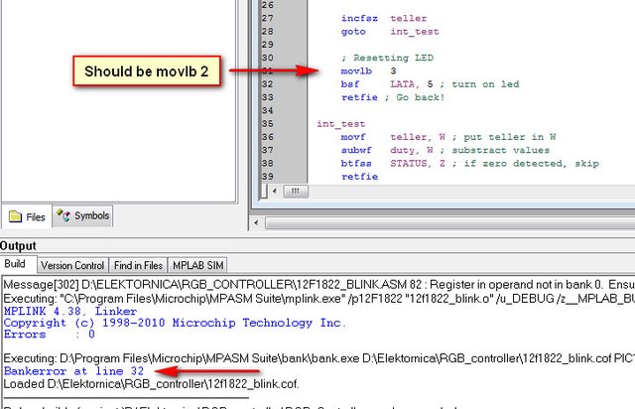Click the Bankerror at line 32 message
The image size is (635, 409).
73,371
